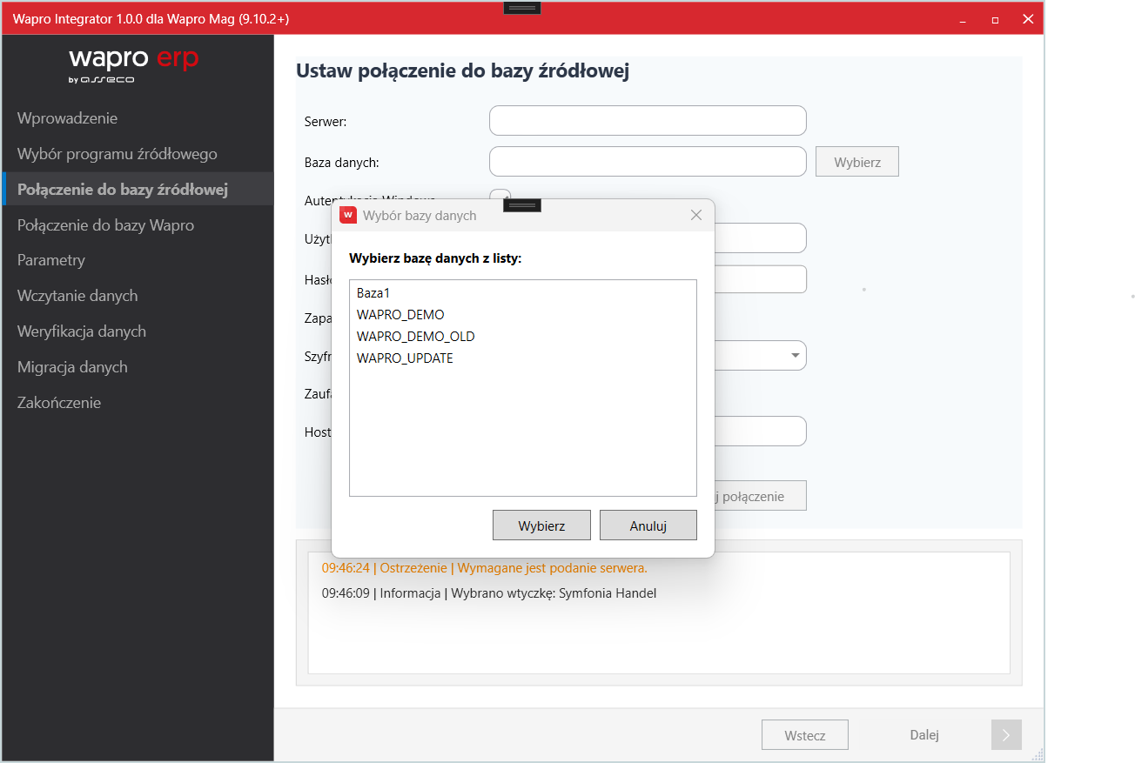The height and width of the screenshot is (763, 1135).
Task: Click the forward arrow next to Dalej
Action: 1005,735
